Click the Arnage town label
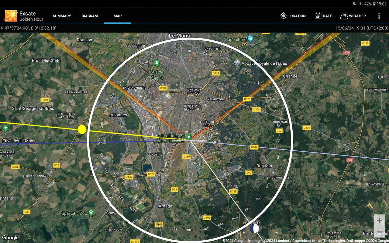 click(165, 206)
